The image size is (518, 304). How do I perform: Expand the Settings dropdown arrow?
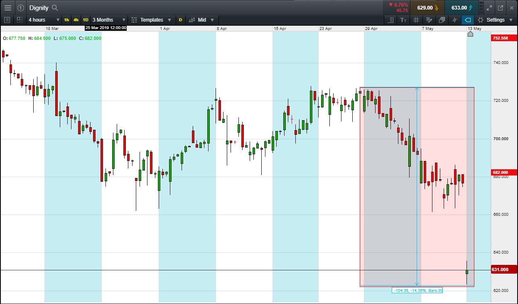(x=511, y=20)
